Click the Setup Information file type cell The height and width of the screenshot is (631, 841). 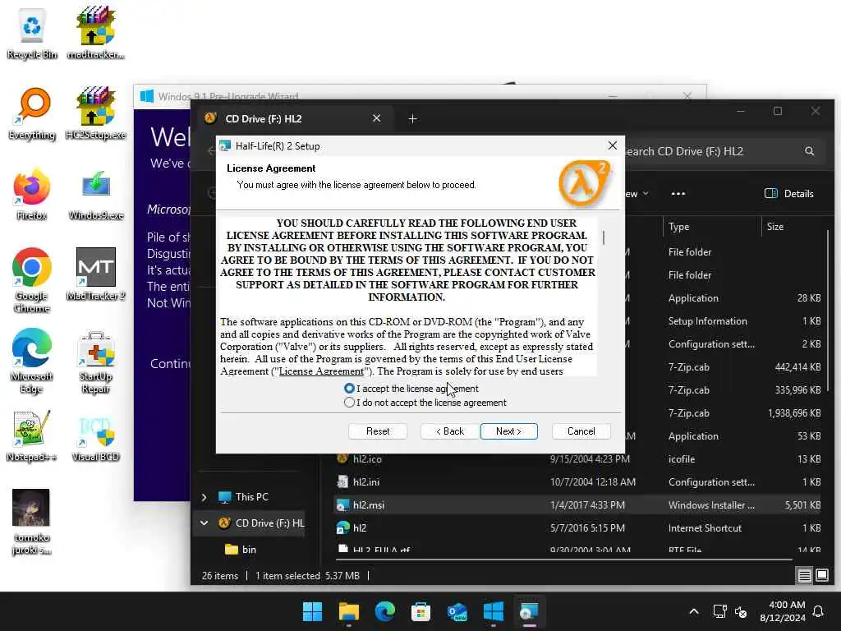pyautogui.click(x=707, y=321)
